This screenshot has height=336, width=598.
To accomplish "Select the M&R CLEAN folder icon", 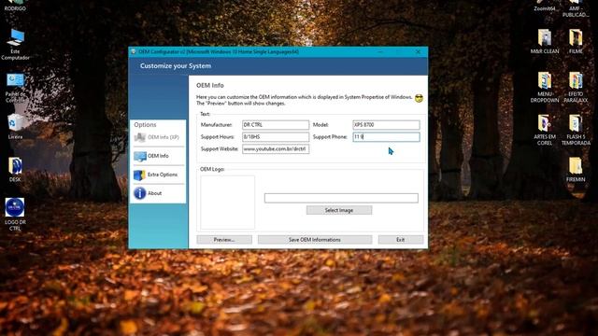I will (545, 41).
